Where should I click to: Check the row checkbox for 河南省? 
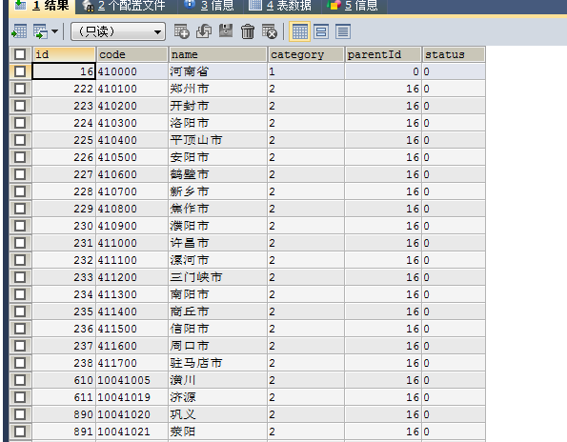tap(20, 71)
